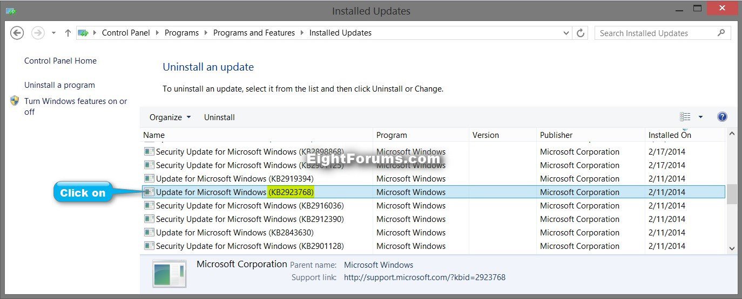Click icon of KB2843630 update row

pyautogui.click(x=149, y=233)
